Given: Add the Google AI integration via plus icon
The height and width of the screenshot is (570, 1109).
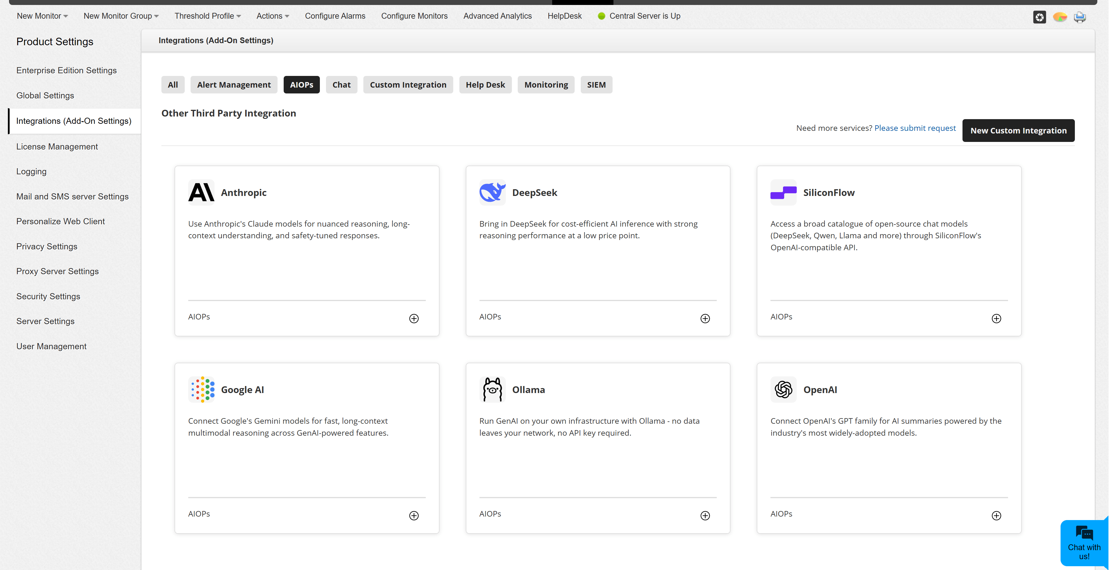Looking at the screenshot, I should pos(414,516).
